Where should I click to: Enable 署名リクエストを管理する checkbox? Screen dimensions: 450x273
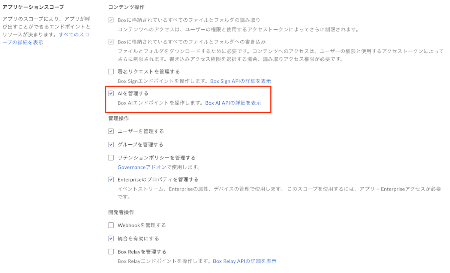pyautogui.click(x=111, y=71)
